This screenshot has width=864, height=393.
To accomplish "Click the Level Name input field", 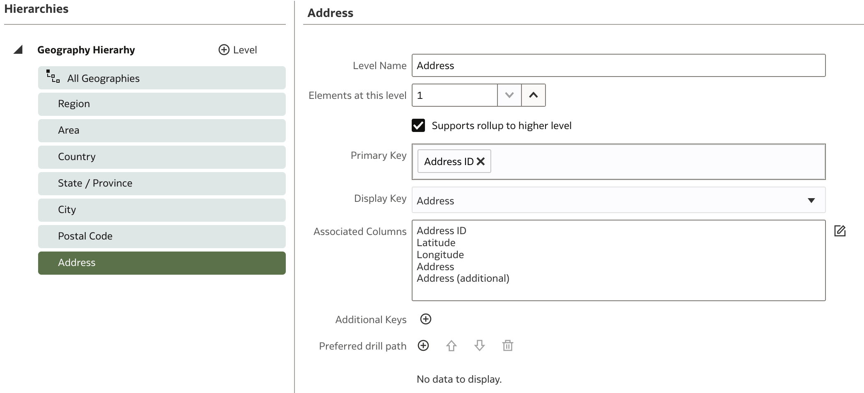I will (618, 65).
